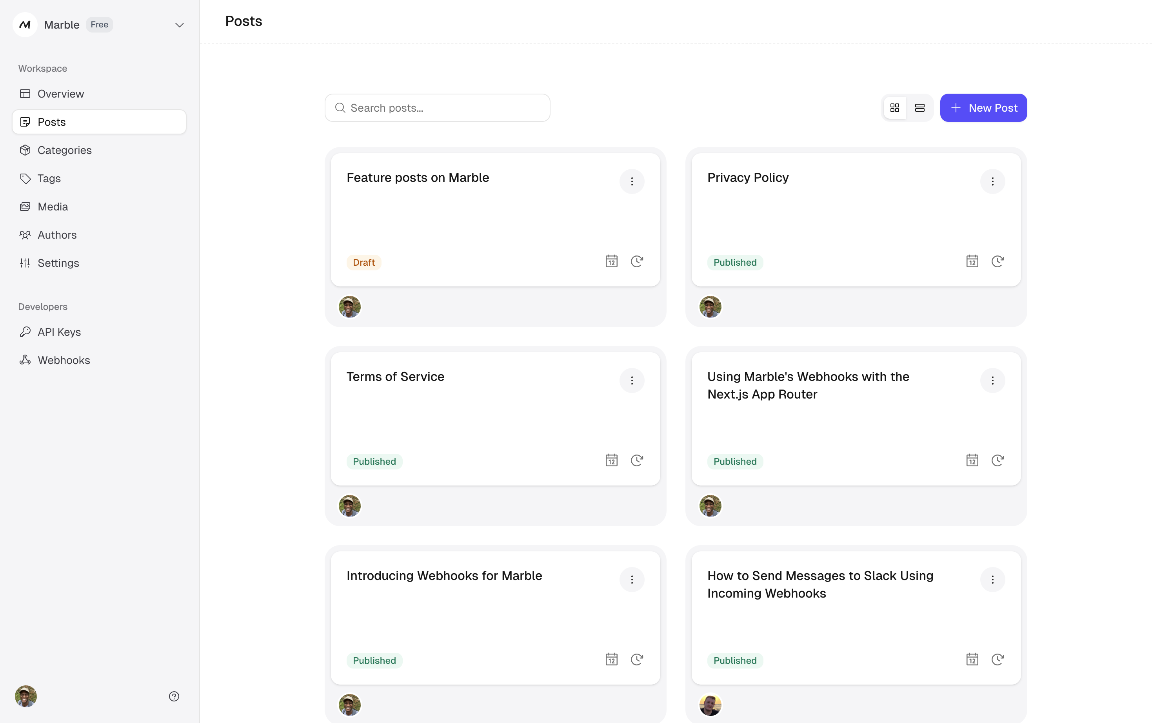Open Settings sliders icon in sidebar
Viewport: 1152px width, 723px height.
(25, 263)
